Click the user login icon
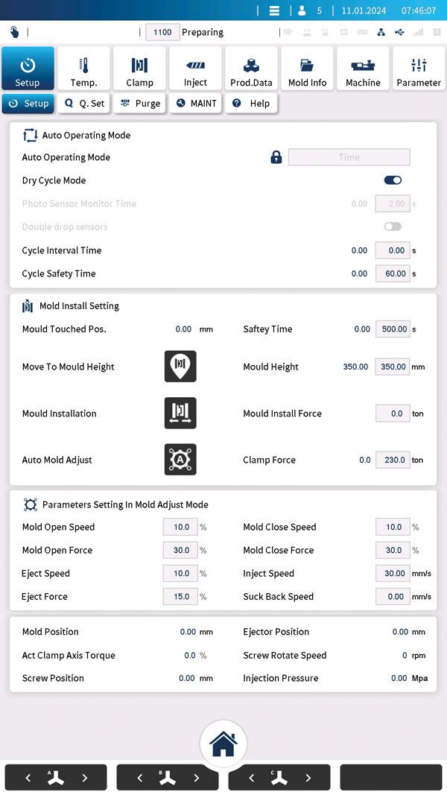This screenshot has width=447, height=795. [x=302, y=10]
